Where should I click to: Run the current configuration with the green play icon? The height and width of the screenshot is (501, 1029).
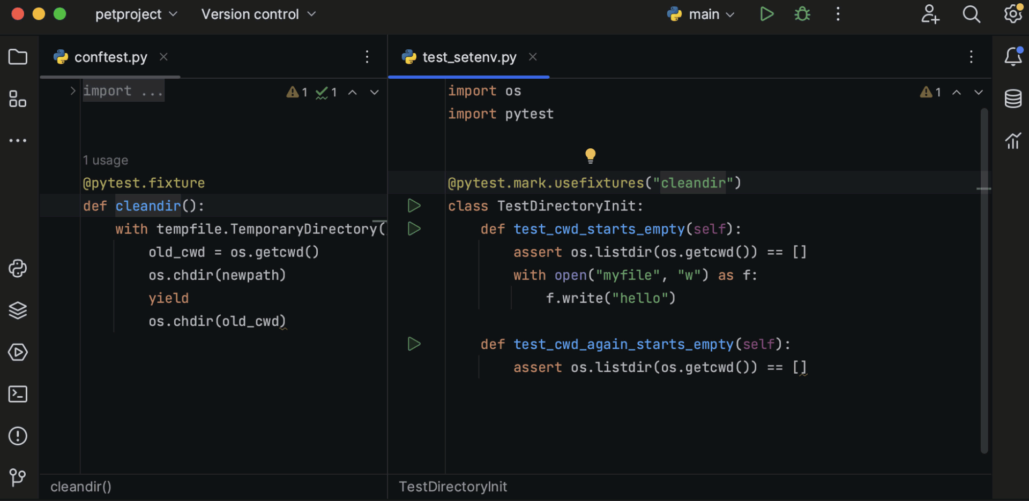(x=766, y=14)
